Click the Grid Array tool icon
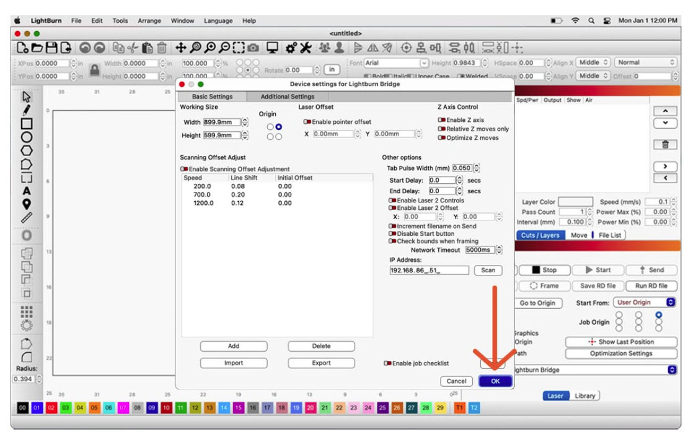This screenshot has height=442, width=696. click(x=26, y=311)
